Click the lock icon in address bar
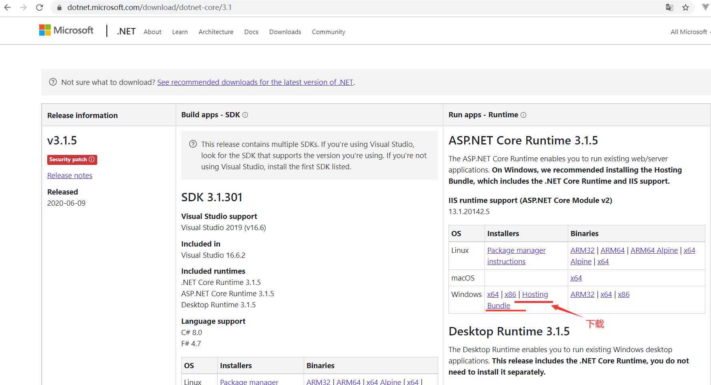 point(59,8)
